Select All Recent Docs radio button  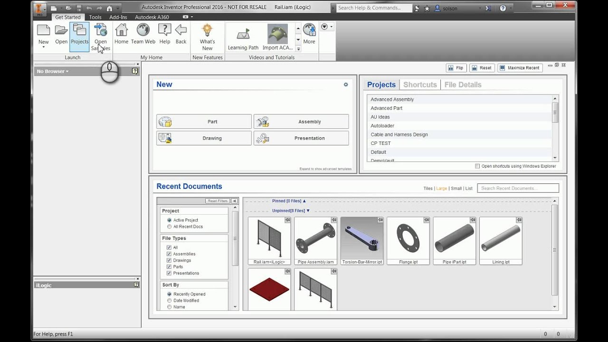pyautogui.click(x=169, y=227)
